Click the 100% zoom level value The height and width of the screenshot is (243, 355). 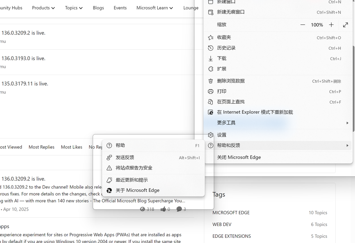tap(317, 25)
